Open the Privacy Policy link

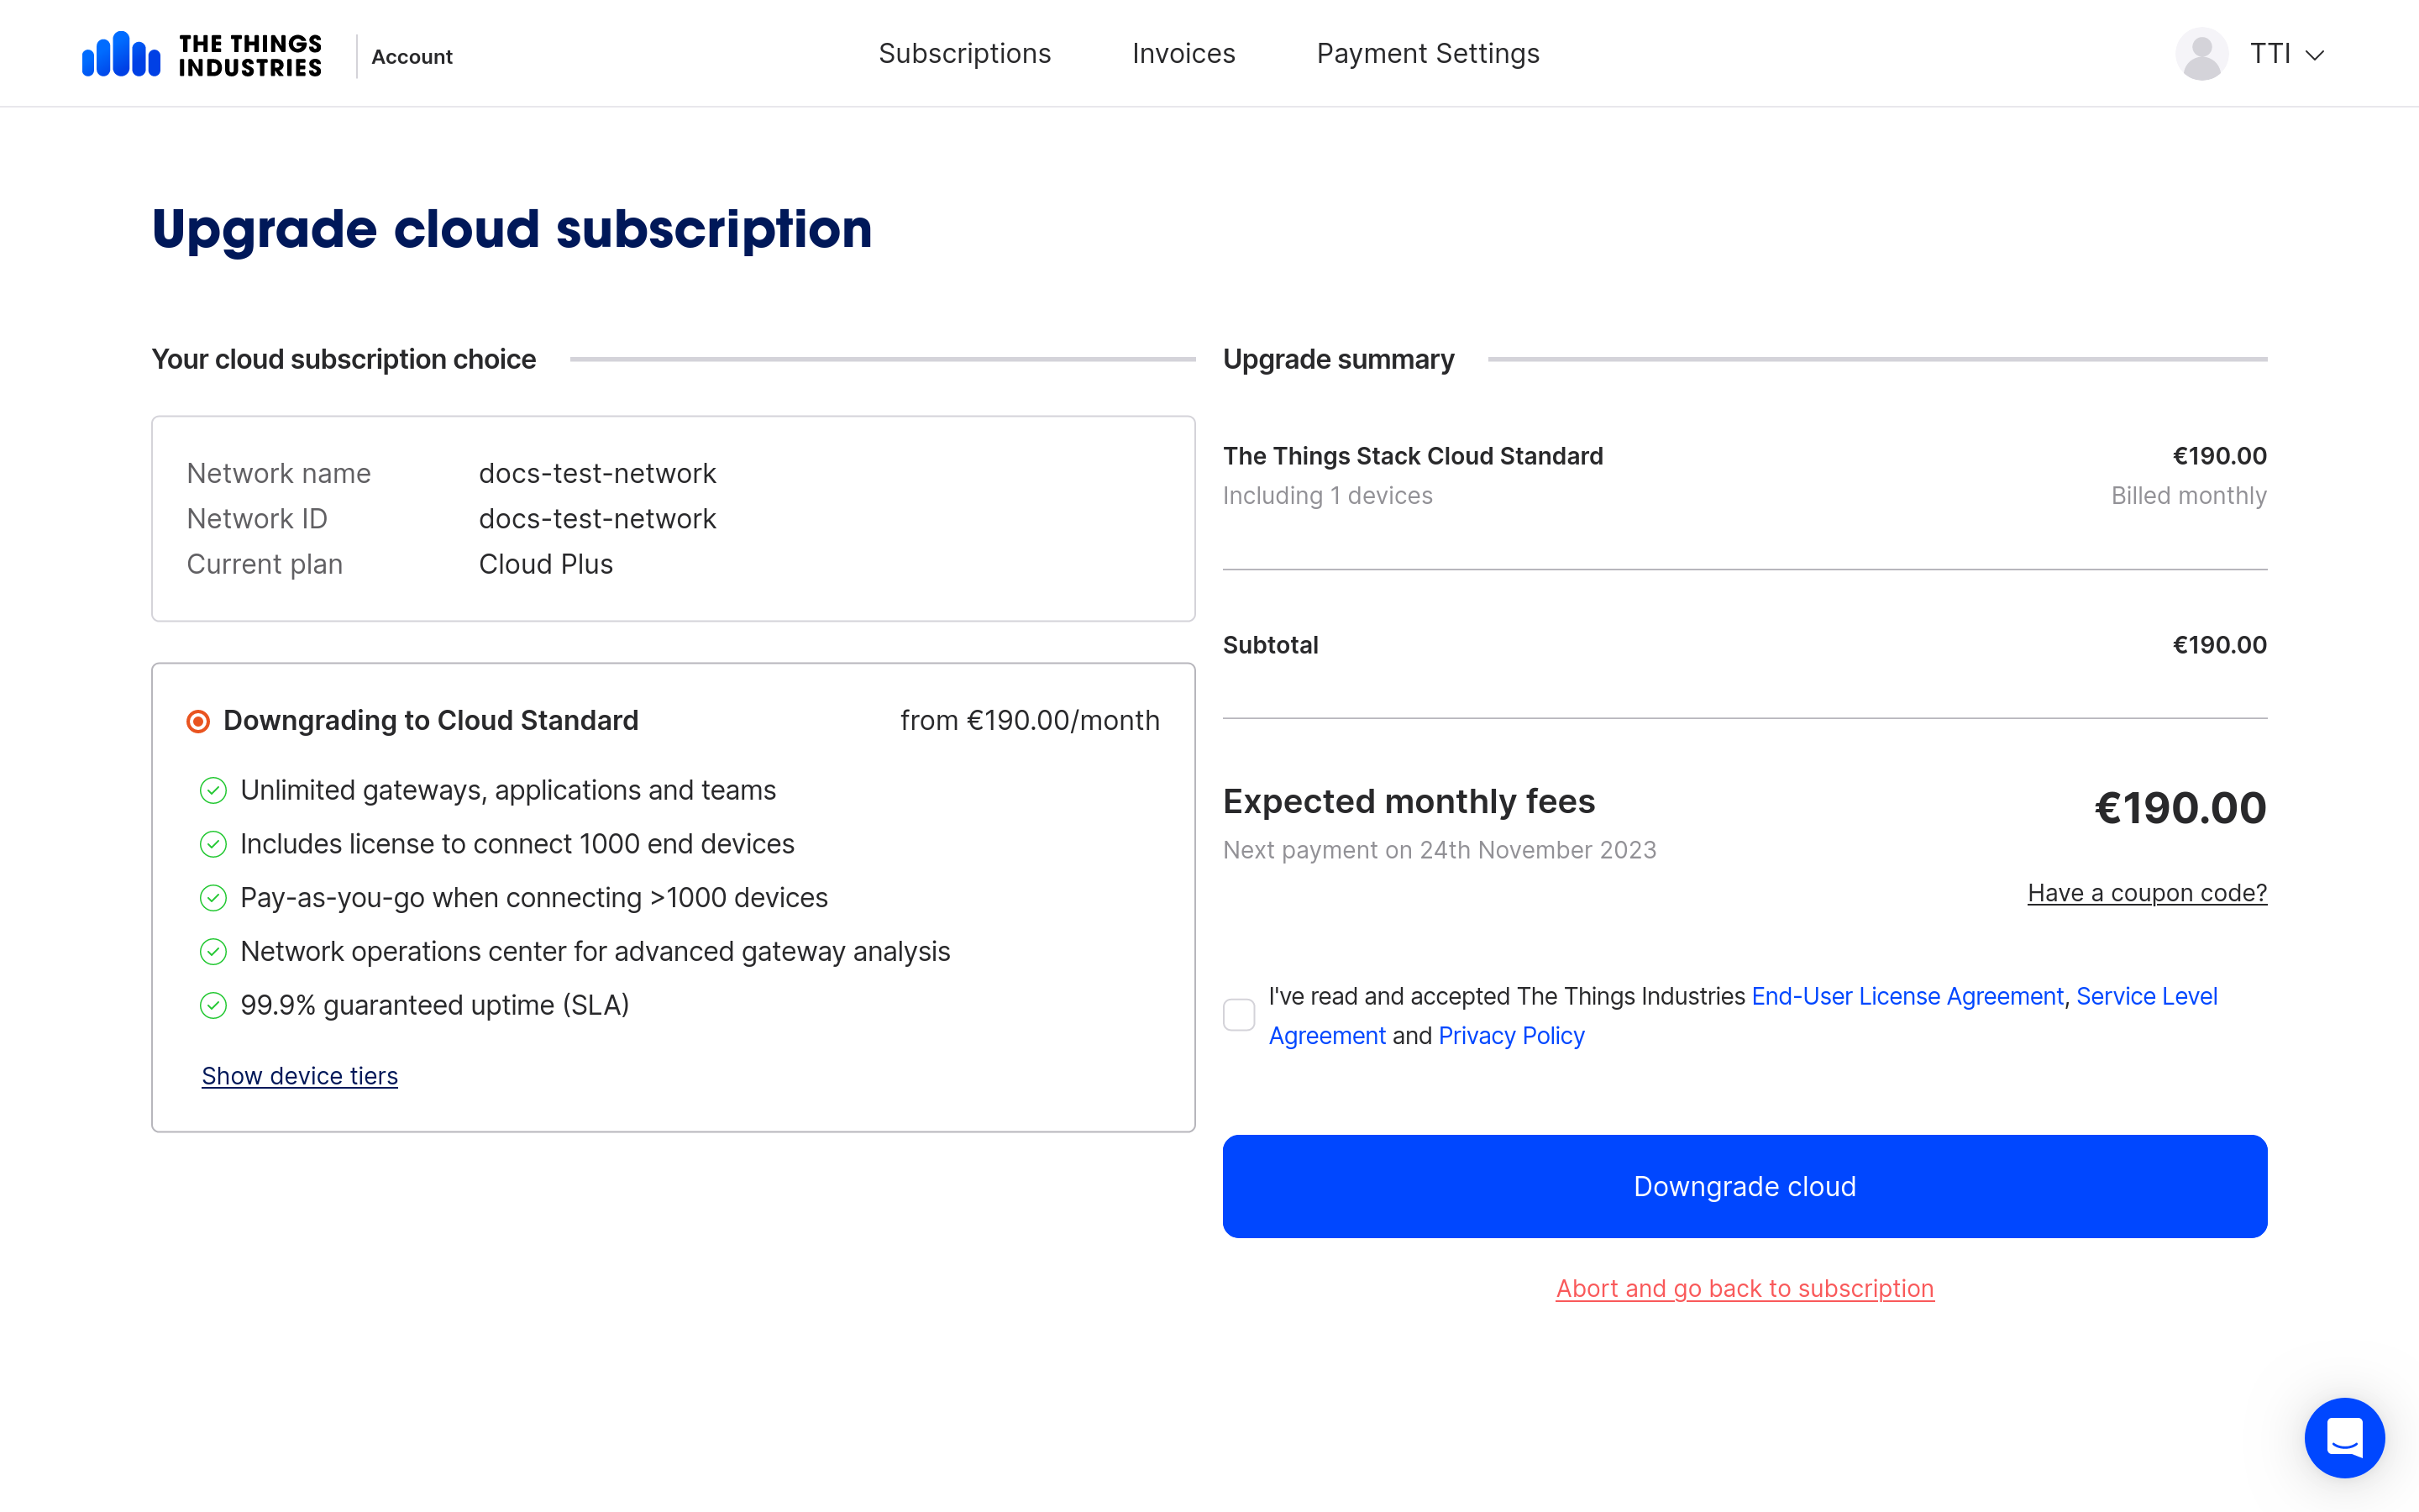(x=1511, y=1036)
